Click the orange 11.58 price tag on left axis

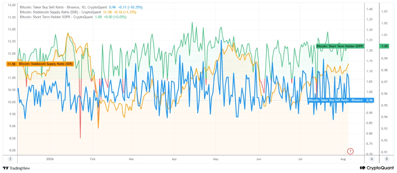tap(11, 64)
